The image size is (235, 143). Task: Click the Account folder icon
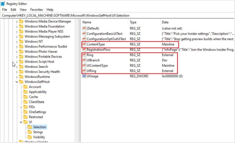25,87
